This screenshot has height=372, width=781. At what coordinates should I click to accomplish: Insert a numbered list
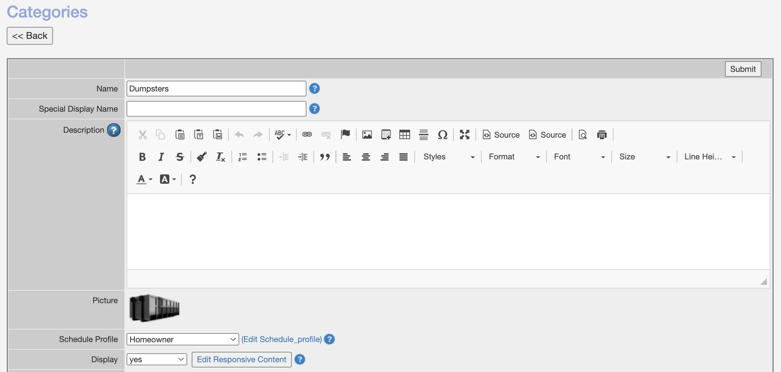[x=243, y=157]
